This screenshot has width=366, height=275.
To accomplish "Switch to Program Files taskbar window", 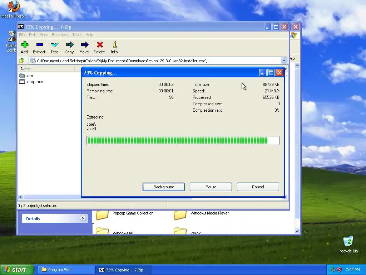I will tap(66, 270).
